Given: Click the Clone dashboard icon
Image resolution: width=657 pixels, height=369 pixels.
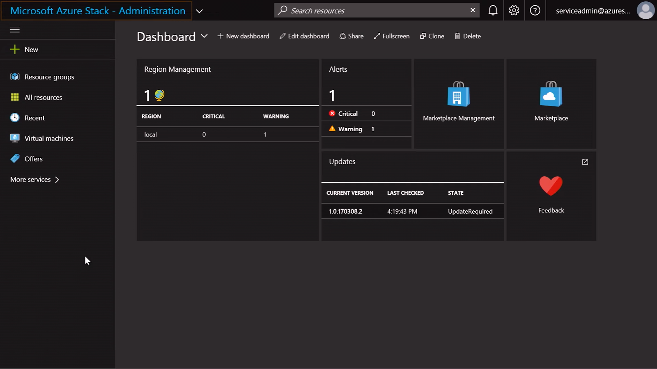Looking at the screenshot, I should click(423, 36).
